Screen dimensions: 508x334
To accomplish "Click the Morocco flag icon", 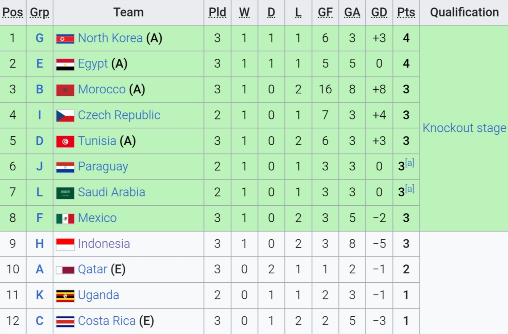I will point(65,90).
